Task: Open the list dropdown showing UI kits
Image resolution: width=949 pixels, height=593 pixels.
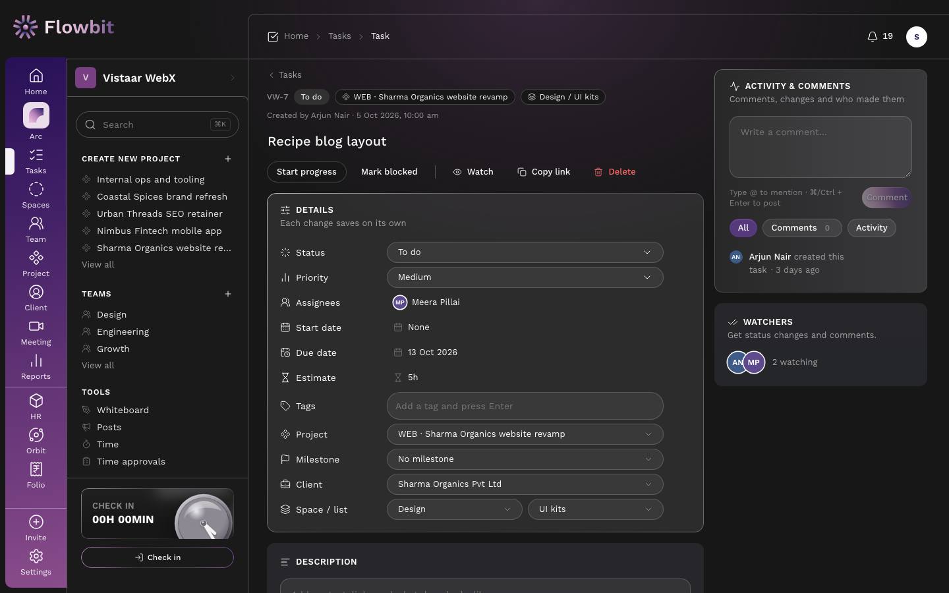Action: [x=596, y=509]
